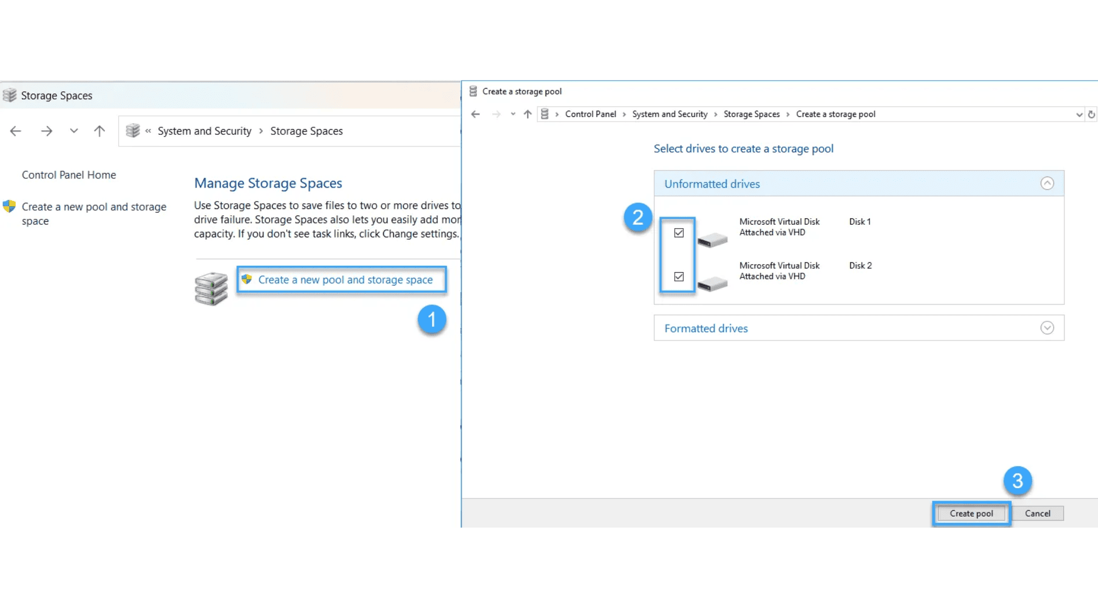Screen dimensions: 1098x608
Task: Click 'Select drives to create a storage pool' heading
Action: [744, 149]
